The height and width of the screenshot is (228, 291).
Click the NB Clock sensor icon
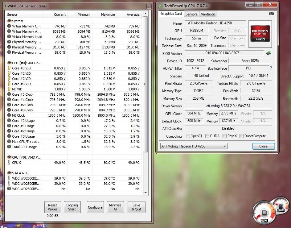pyautogui.click(x=9, y=115)
